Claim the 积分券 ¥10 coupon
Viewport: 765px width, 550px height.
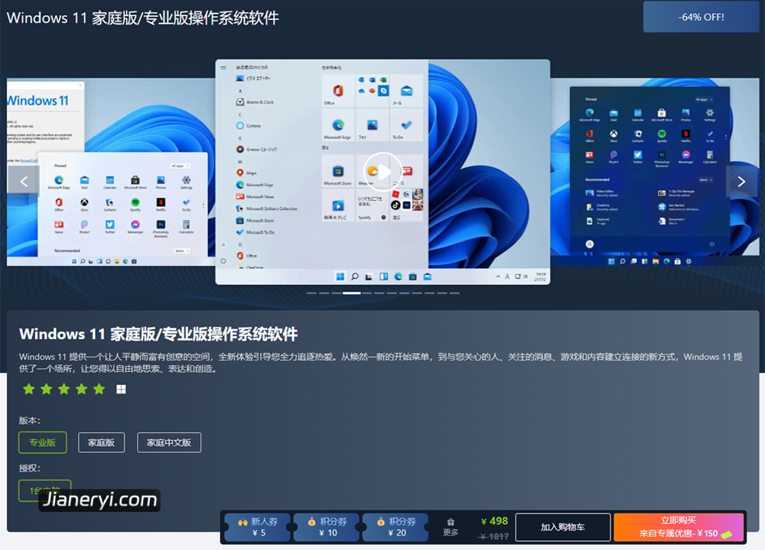(x=327, y=527)
